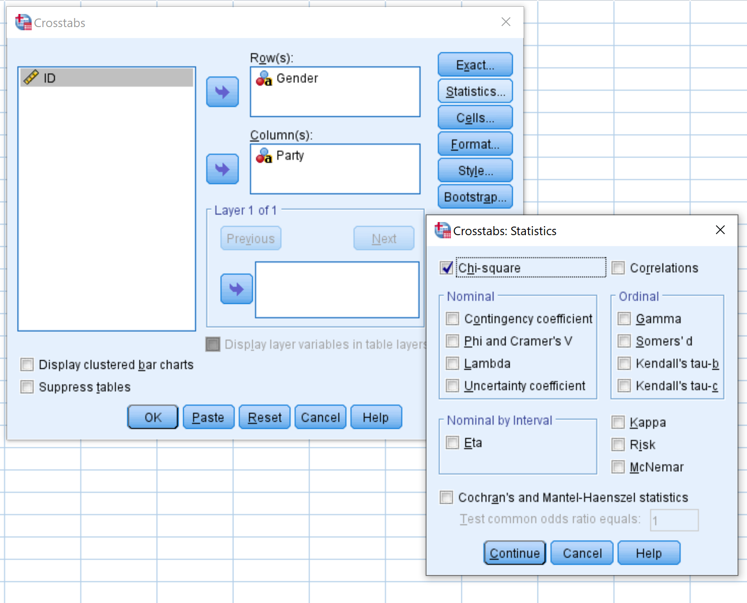Enable Kendall's tau-b
Screen dimensions: 747x603
pos(624,363)
